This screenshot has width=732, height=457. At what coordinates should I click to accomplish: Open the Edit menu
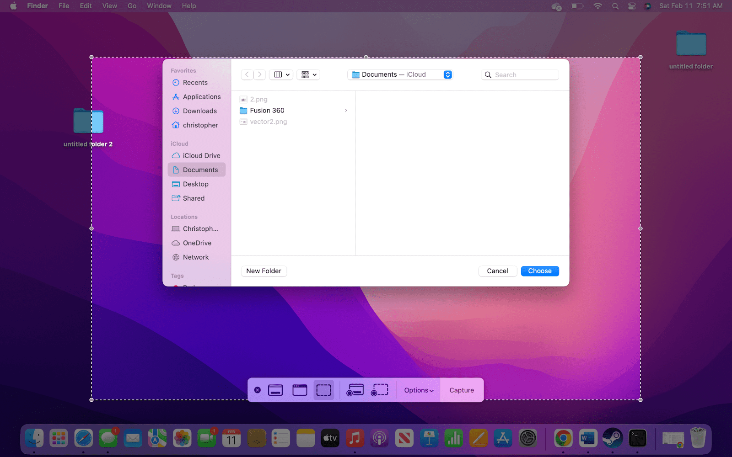86,6
